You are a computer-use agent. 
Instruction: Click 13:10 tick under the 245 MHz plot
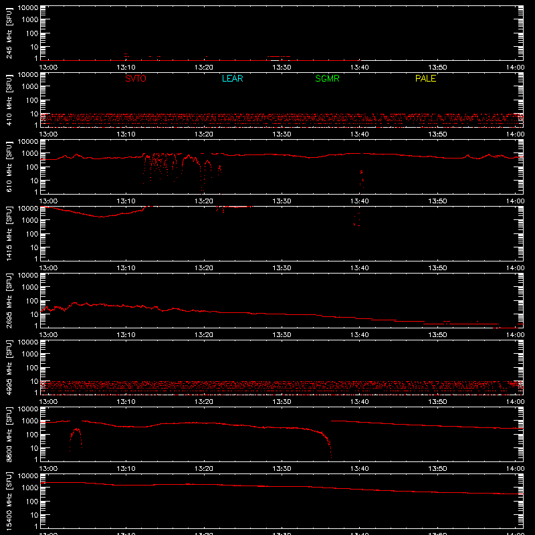pyautogui.click(x=126, y=68)
